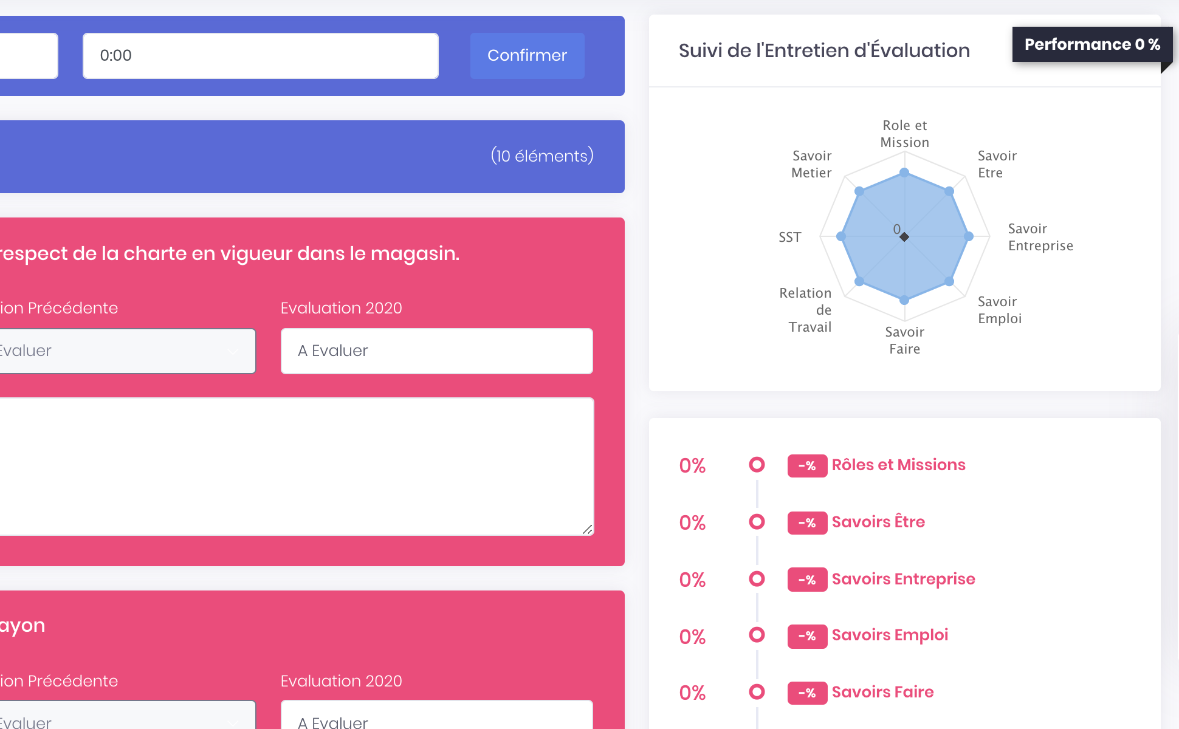Click the -% badge beside Savoirs Entreprise

pos(807,580)
